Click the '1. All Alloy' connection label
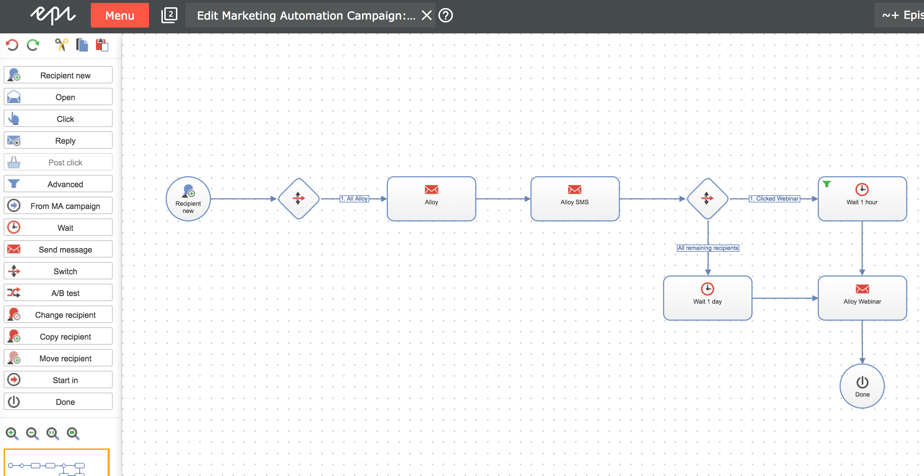 [354, 198]
